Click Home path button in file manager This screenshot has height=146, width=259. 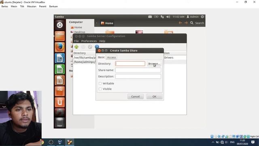107,23
